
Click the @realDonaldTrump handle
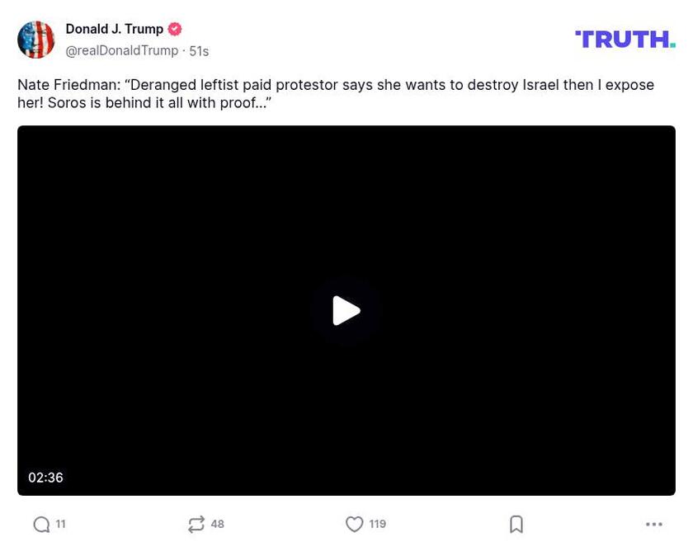[121, 49]
